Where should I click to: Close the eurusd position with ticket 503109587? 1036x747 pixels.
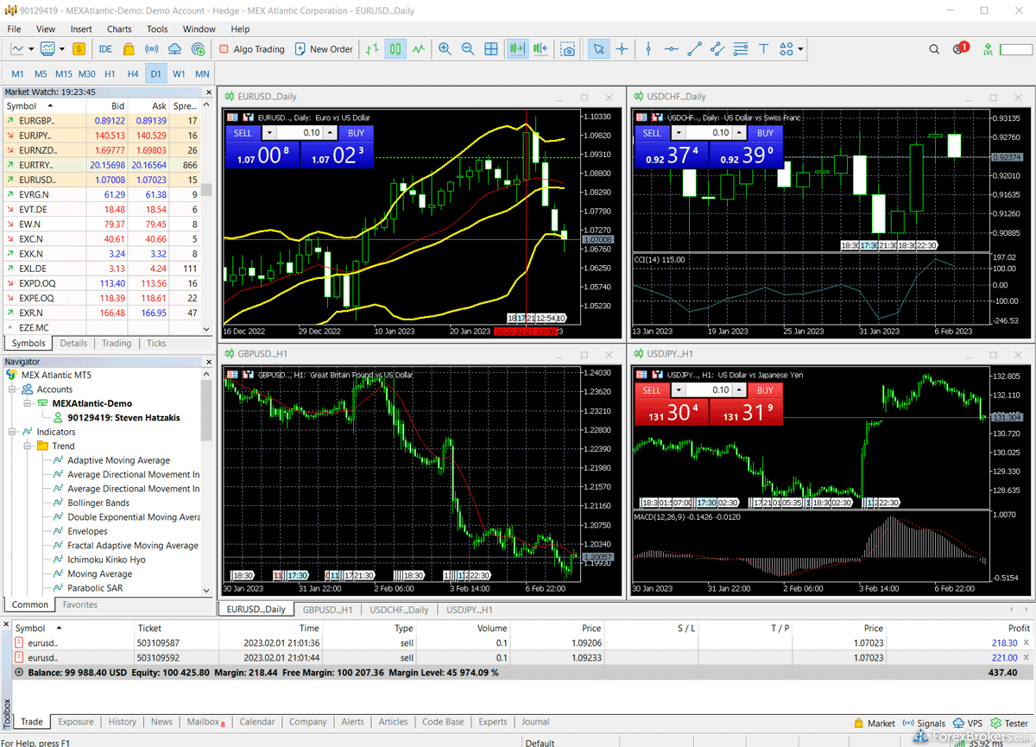(x=1026, y=643)
